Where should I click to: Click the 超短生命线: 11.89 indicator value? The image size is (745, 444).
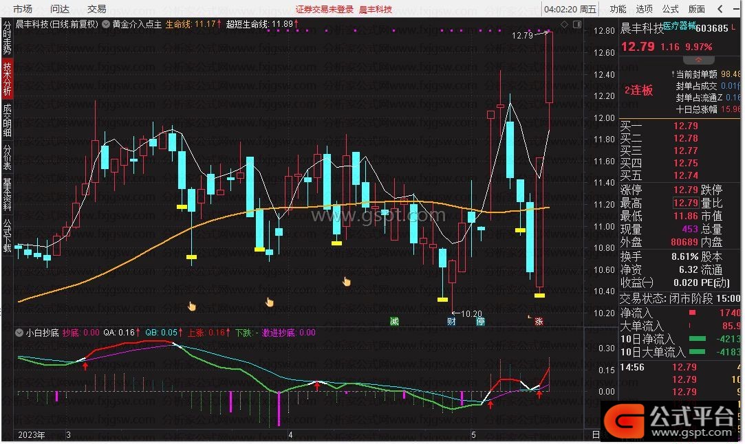click(262, 24)
